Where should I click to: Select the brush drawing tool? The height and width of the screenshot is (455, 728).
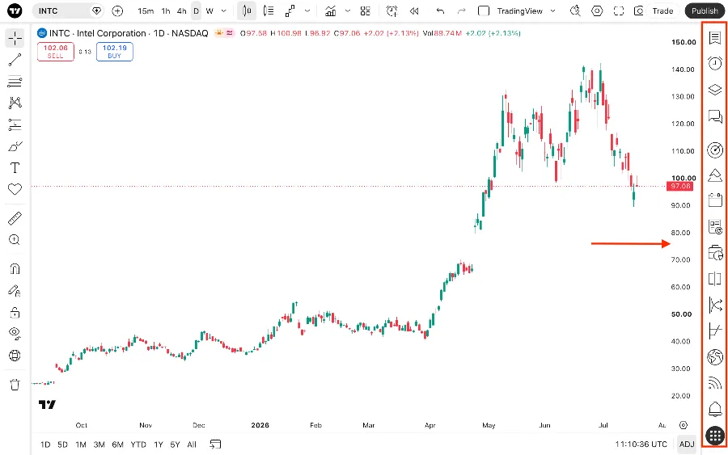(x=15, y=146)
